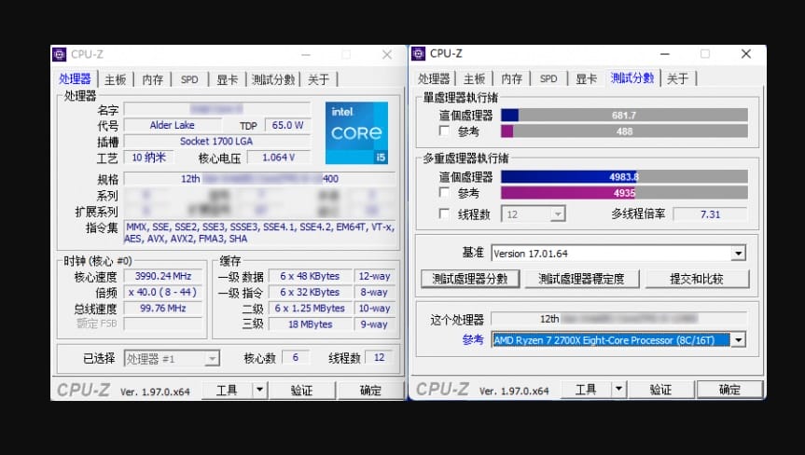
Task: Select 測試分數 tab in left CPU-Z window
Action: (273, 79)
